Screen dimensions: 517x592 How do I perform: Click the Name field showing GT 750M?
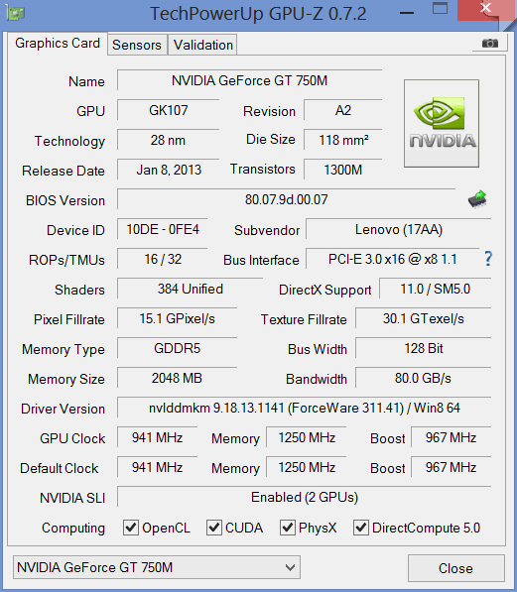[x=249, y=80]
